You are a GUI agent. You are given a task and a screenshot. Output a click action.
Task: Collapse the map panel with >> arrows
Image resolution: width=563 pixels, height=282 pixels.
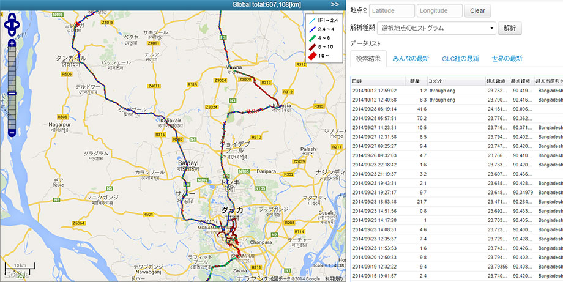pos(335,5)
